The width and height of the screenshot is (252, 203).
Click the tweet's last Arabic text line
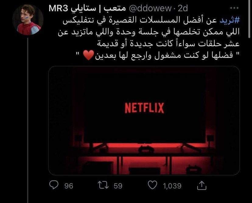pyautogui.click(x=158, y=55)
